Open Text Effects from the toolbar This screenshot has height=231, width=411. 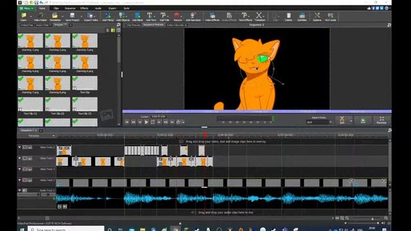(245, 17)
